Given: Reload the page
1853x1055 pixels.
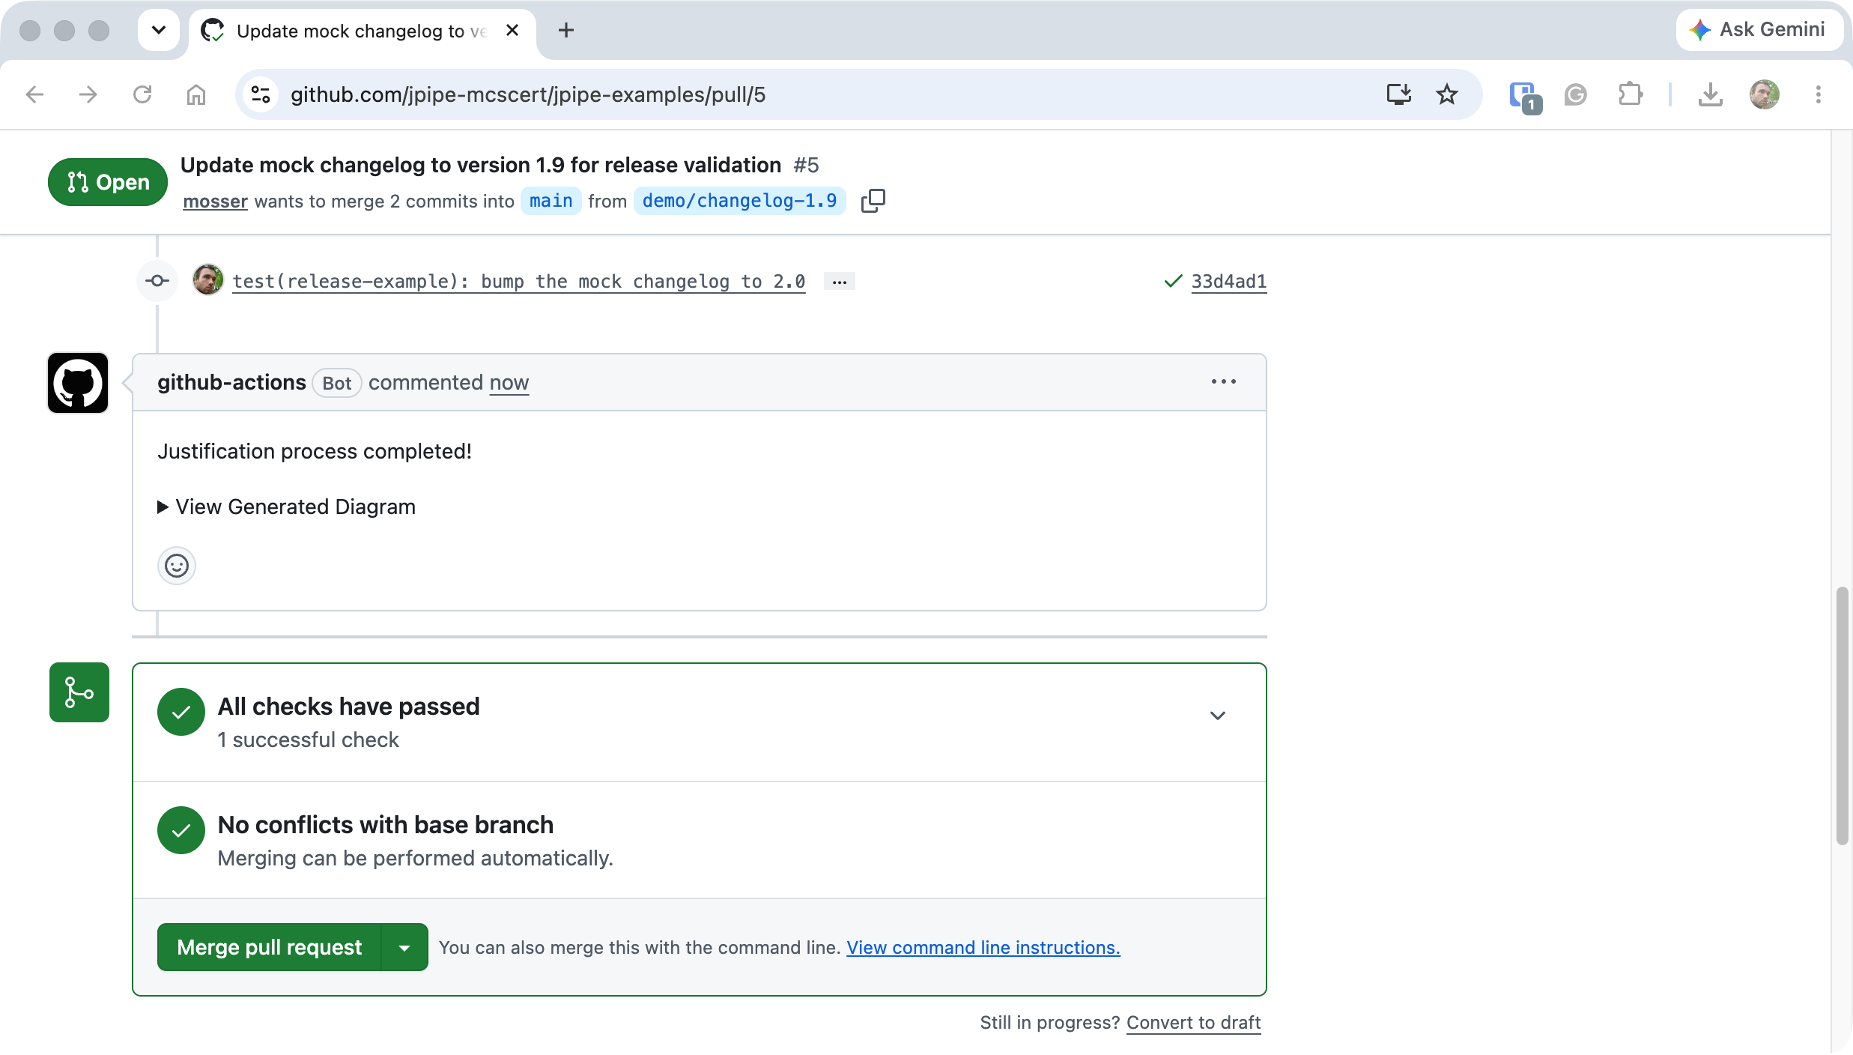Looking at the screenshot, I should [x=142, y=94].
